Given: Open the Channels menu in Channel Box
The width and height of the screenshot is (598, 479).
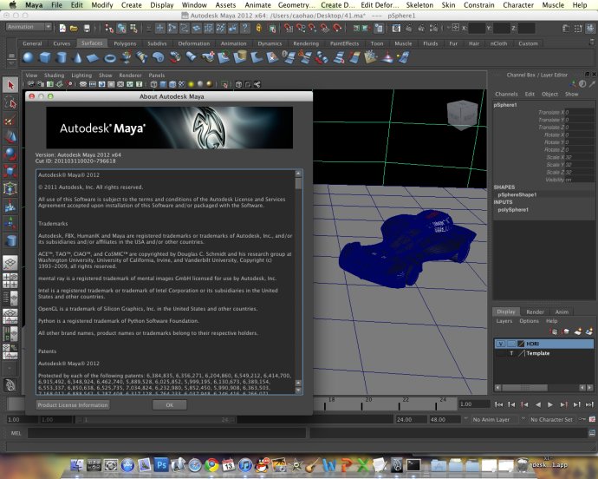Looking at the screenshot, I should pyautogui.click(x=506, y=94).
